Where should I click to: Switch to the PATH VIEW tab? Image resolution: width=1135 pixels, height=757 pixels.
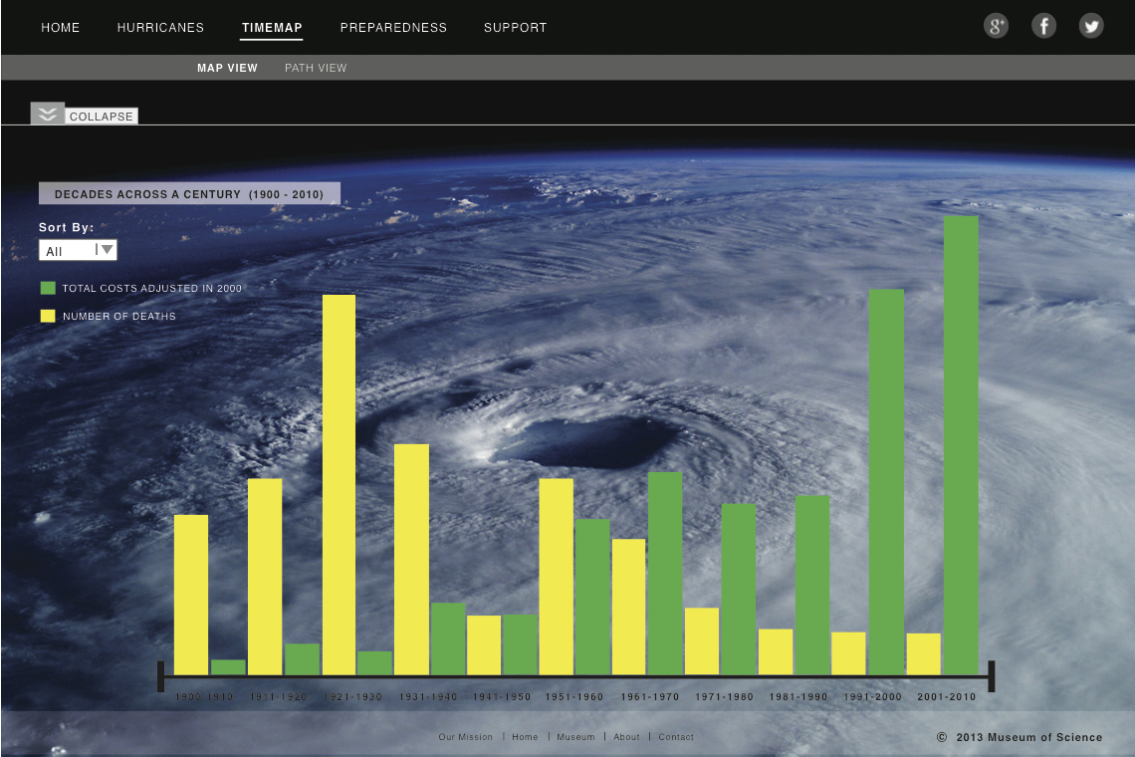click(x=316, y=68)
